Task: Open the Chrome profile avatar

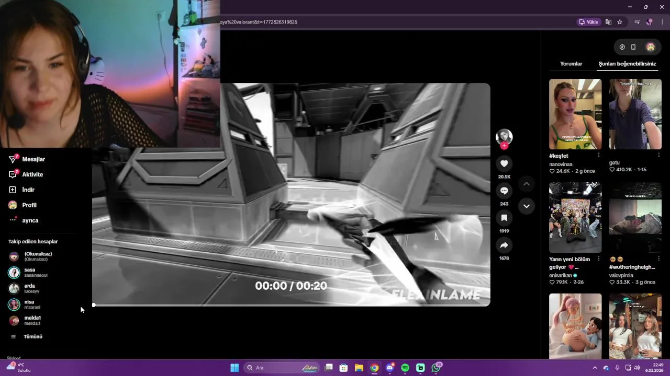Action: click(x=650, y=22)
